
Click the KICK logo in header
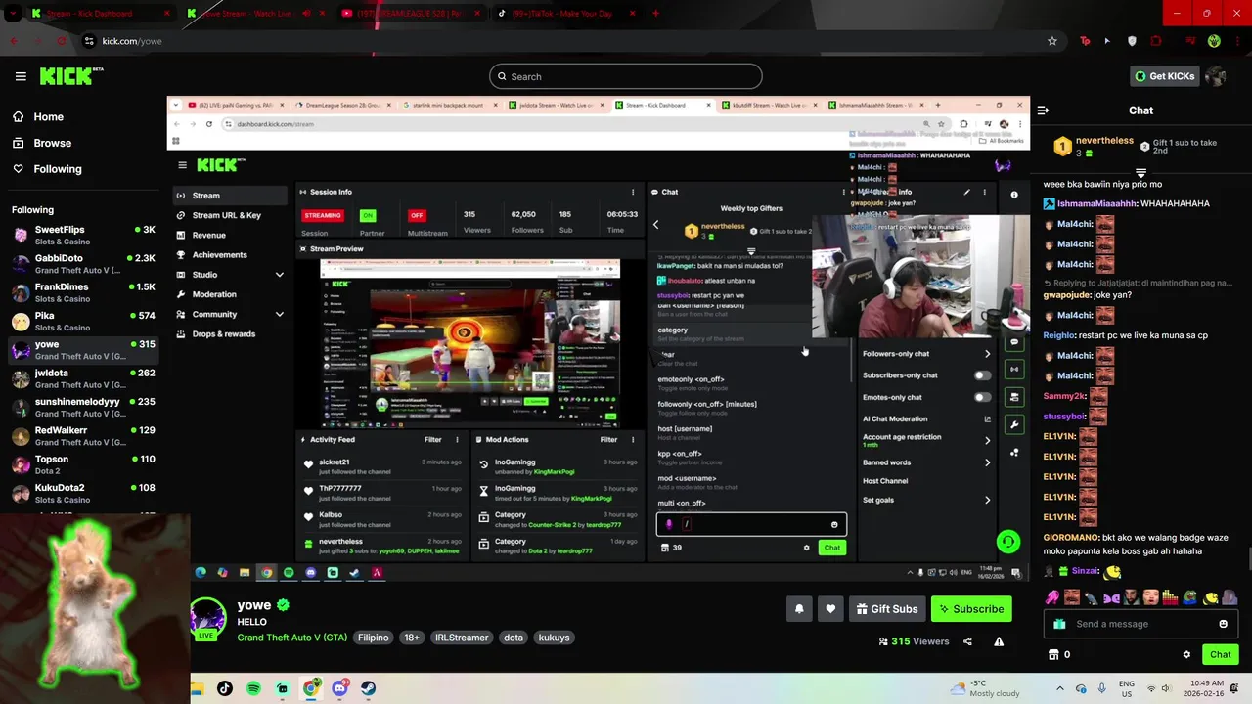coord(70,76)
